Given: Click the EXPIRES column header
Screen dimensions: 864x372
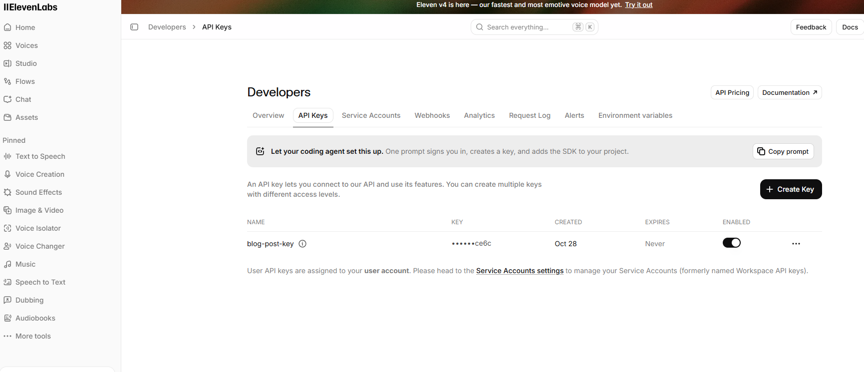Looking at the screenshot, I should (657, 222).
